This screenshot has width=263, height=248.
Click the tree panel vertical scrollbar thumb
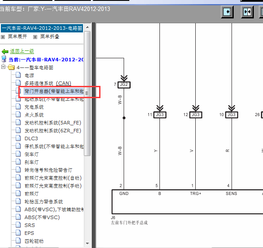[87, 93]
